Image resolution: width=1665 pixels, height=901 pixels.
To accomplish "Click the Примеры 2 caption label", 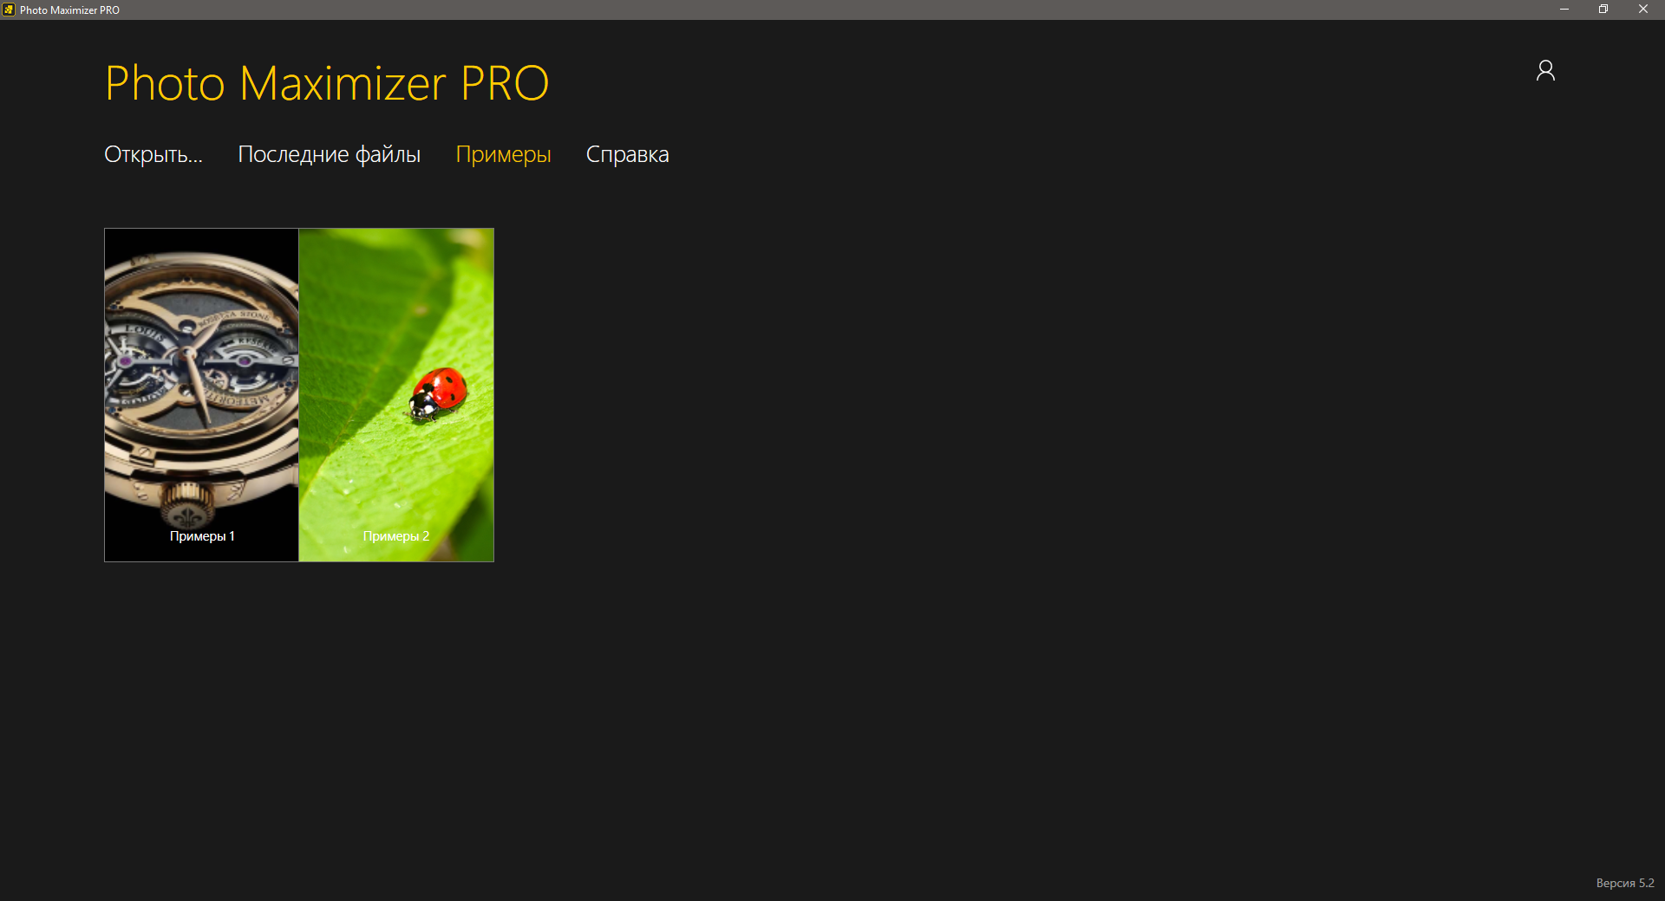I will [x=396, y=536].
